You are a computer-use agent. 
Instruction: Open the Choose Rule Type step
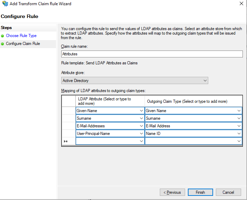click(21, 36)
